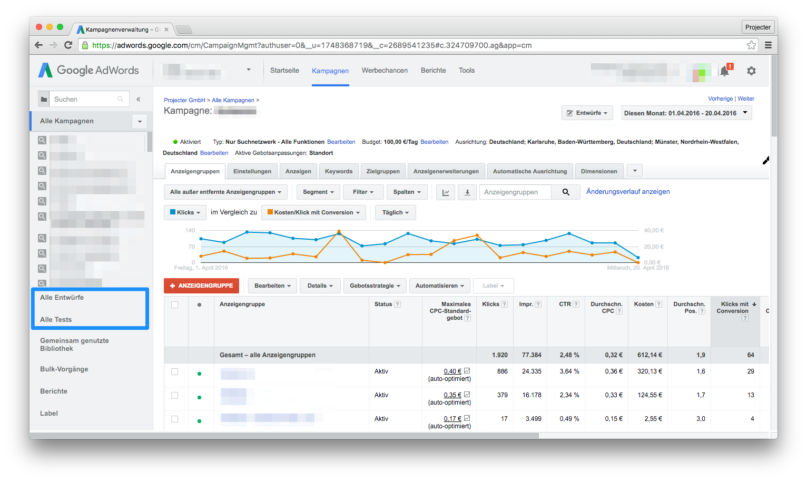The width and height of the screenshot is (807, 481).
Task: Click the red + ANZEIGENGRUPPE button
Action: (201, 286)
